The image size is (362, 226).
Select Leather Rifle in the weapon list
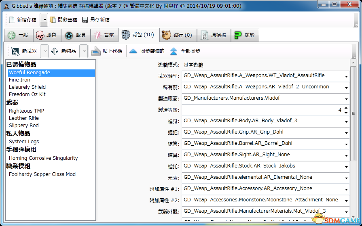coord(24,118)
